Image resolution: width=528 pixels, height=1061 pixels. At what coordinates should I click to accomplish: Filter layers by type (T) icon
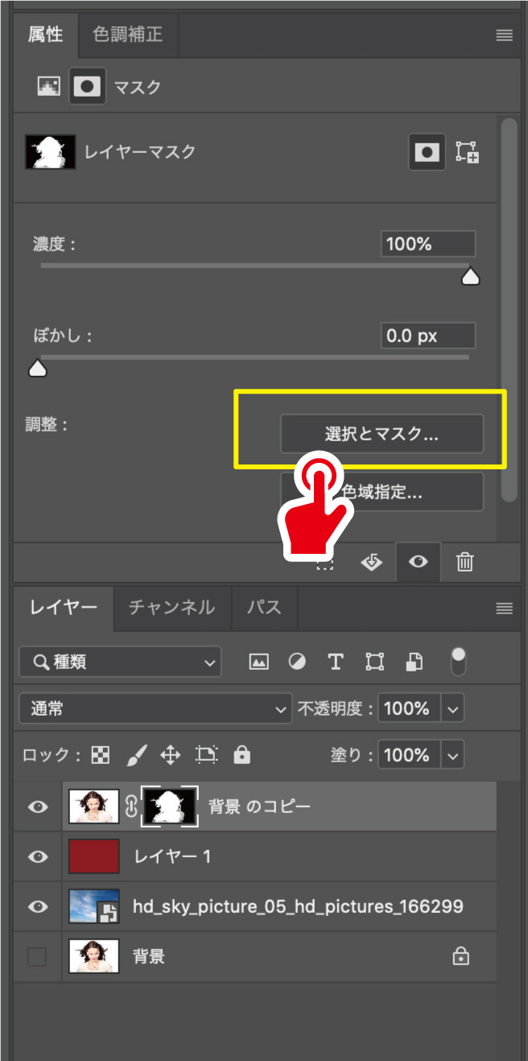[x=336, y=662]
